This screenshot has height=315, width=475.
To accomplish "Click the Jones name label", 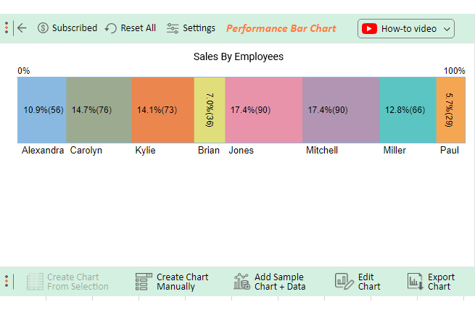I will pyautogui.click(x=241, y=150).
